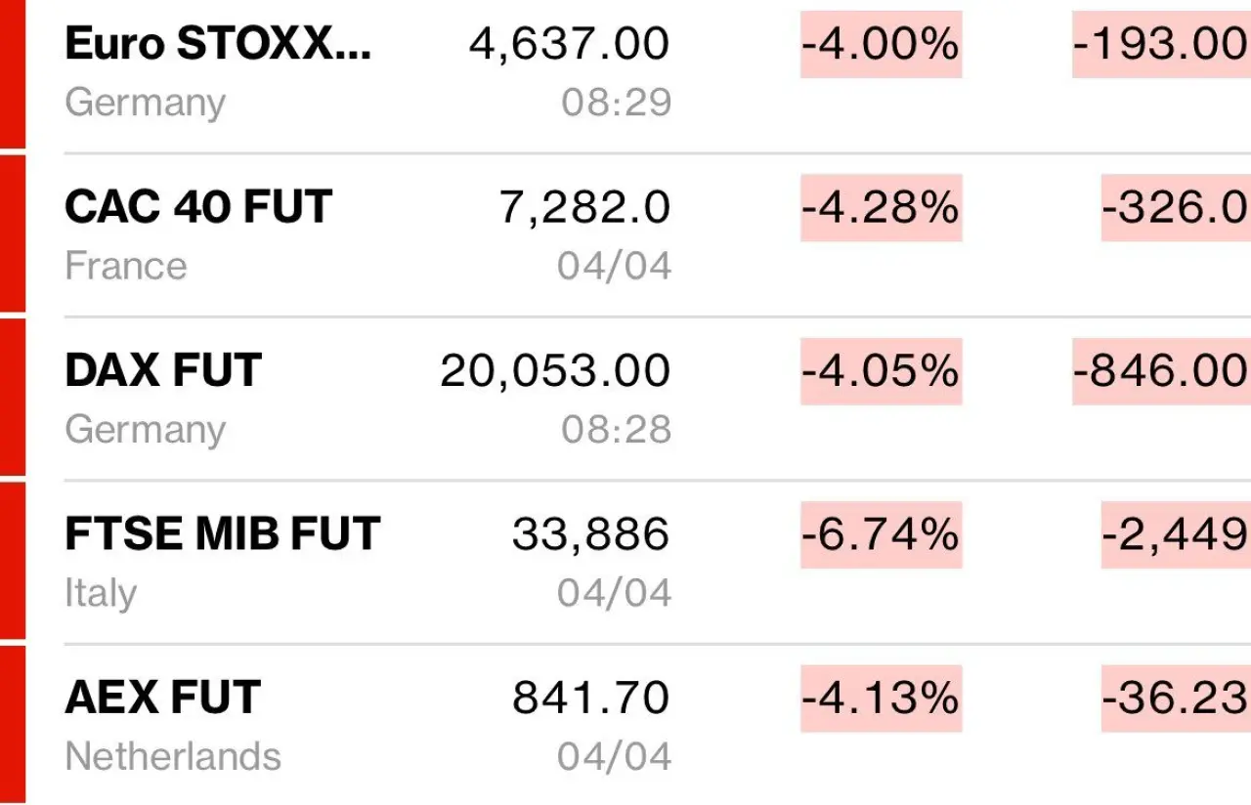Select the 33,886 FTSE MIB price

coord(590,534)
